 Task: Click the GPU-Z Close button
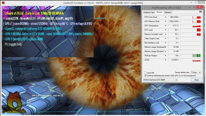pyautogui.click(x=196, y=80)
